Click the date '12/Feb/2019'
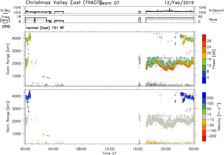The image size is (224, 155). point(179,3)
